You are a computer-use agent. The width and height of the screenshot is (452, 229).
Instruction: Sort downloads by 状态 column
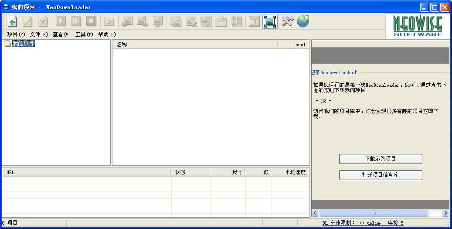pos(190,172)
